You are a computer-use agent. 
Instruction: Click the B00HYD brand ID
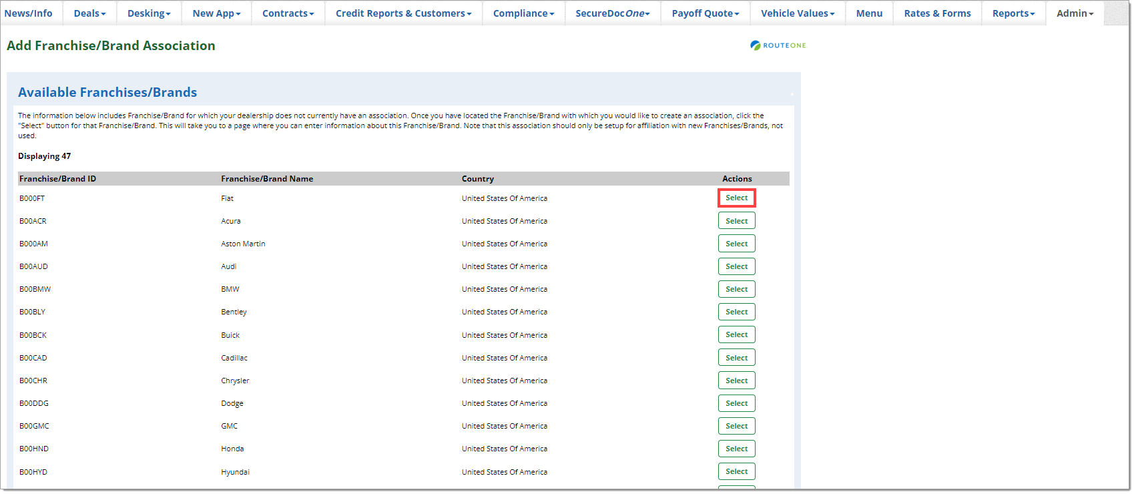(x=33, y=472)
